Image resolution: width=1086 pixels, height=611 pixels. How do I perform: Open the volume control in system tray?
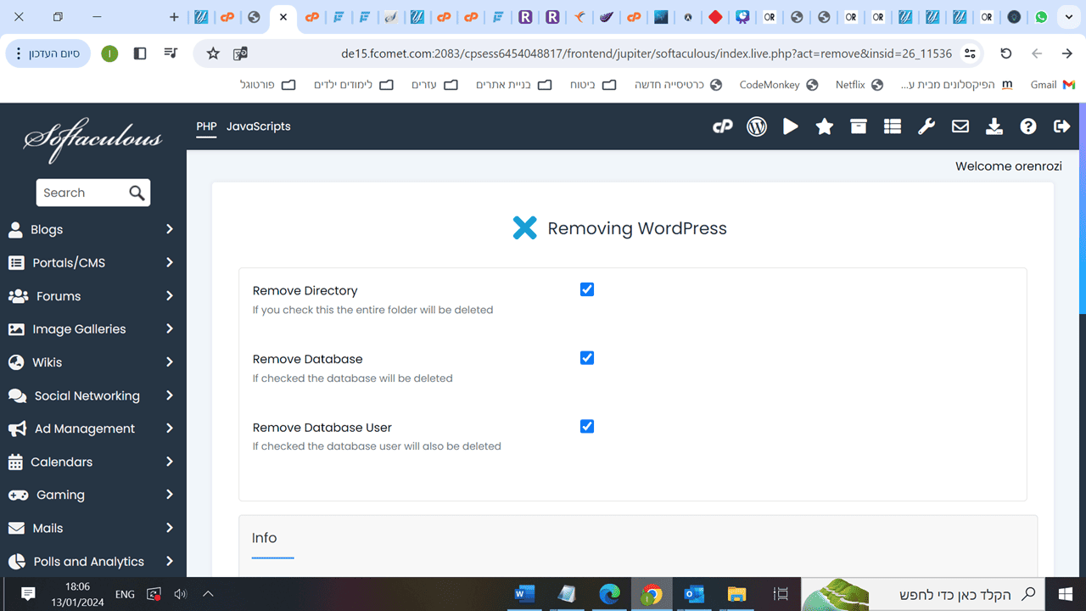[180, 594]
